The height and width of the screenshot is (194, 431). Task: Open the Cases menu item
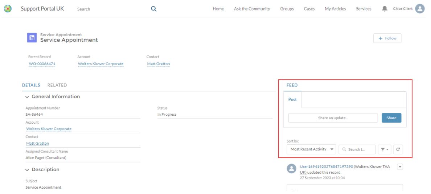tap(309, 9)
